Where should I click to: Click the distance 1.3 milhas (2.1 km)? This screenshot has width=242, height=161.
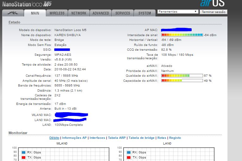pos(68,90)
